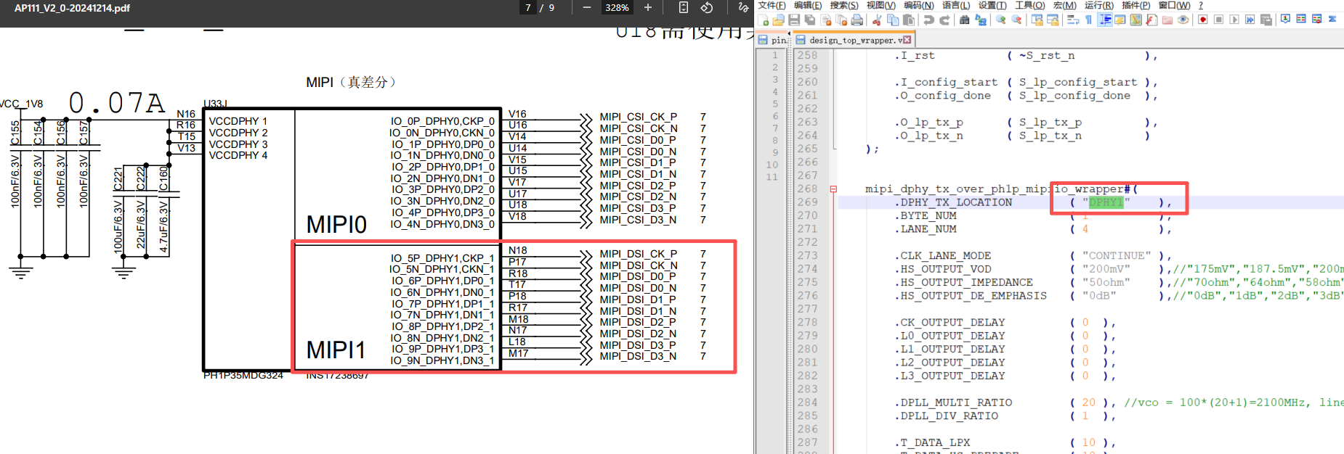Screen dimensions: 1344x454
Task: Zoom out the PDF with minus button
Action: pos(587,8)
